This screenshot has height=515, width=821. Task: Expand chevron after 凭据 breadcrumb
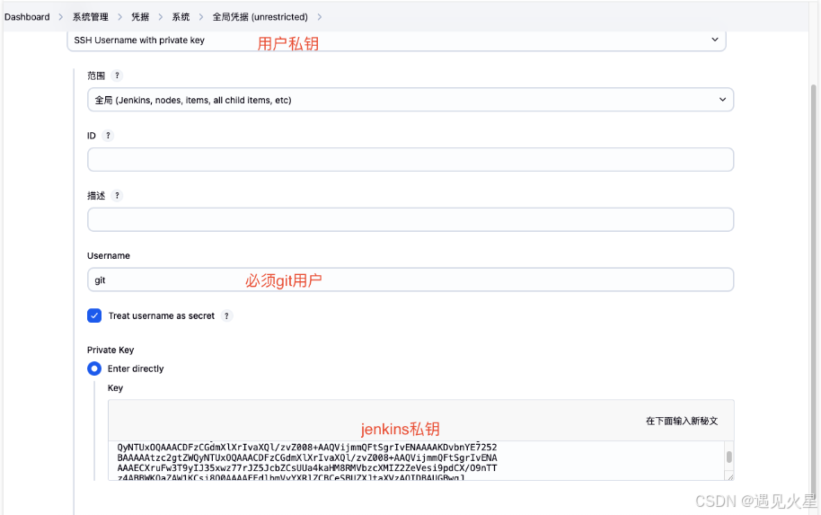pos(160,17)
